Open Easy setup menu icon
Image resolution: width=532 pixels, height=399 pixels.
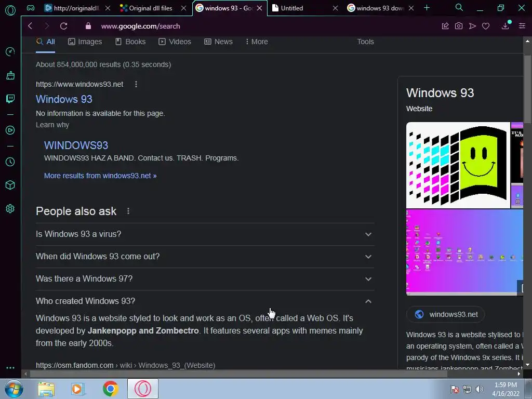click(x=522, y=26)
